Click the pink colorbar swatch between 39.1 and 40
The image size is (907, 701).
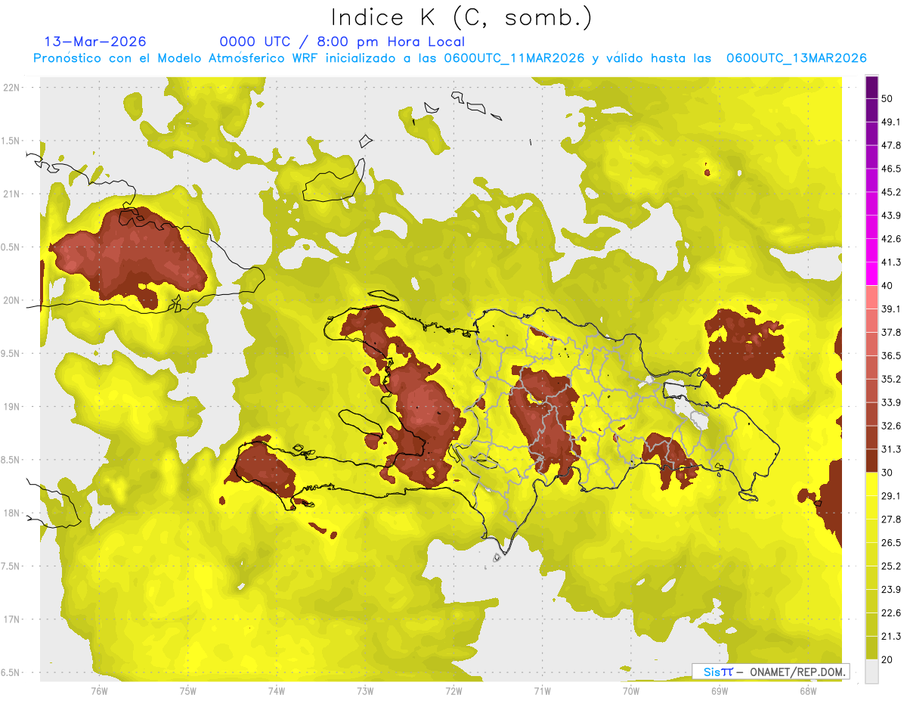pyautogui.click(x=871, y=297)
